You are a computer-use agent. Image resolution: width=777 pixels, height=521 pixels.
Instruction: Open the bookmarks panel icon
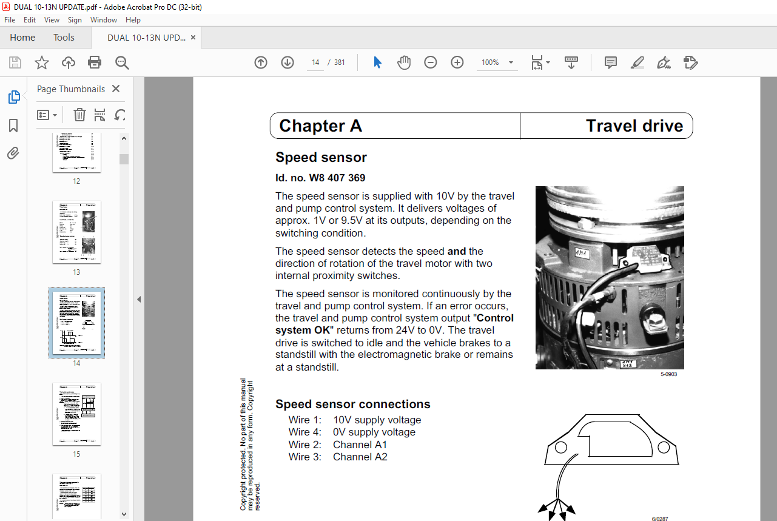[13, 126]
